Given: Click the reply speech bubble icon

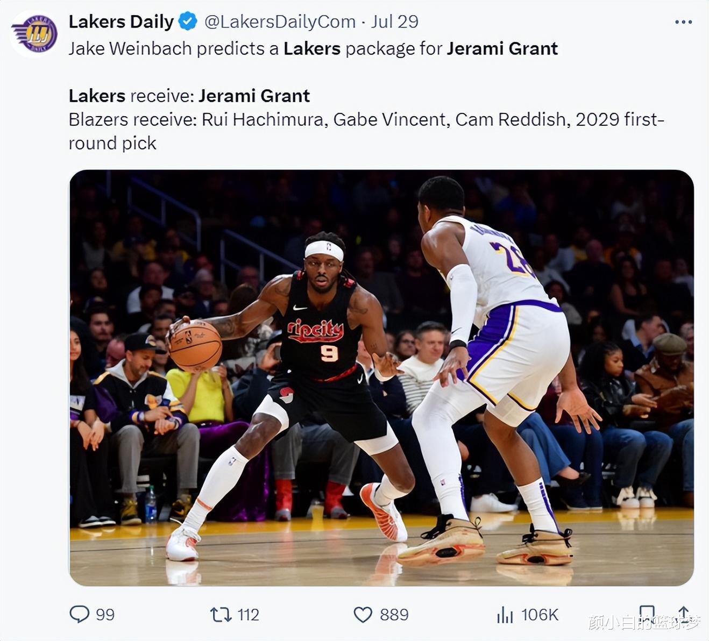Looking at the screenshot, I should click(x=80, y=614).
